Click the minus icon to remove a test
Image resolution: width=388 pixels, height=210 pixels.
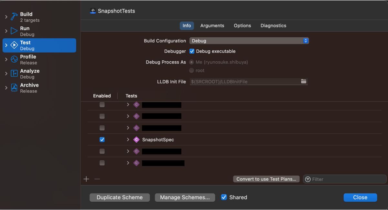pos(97,179)
